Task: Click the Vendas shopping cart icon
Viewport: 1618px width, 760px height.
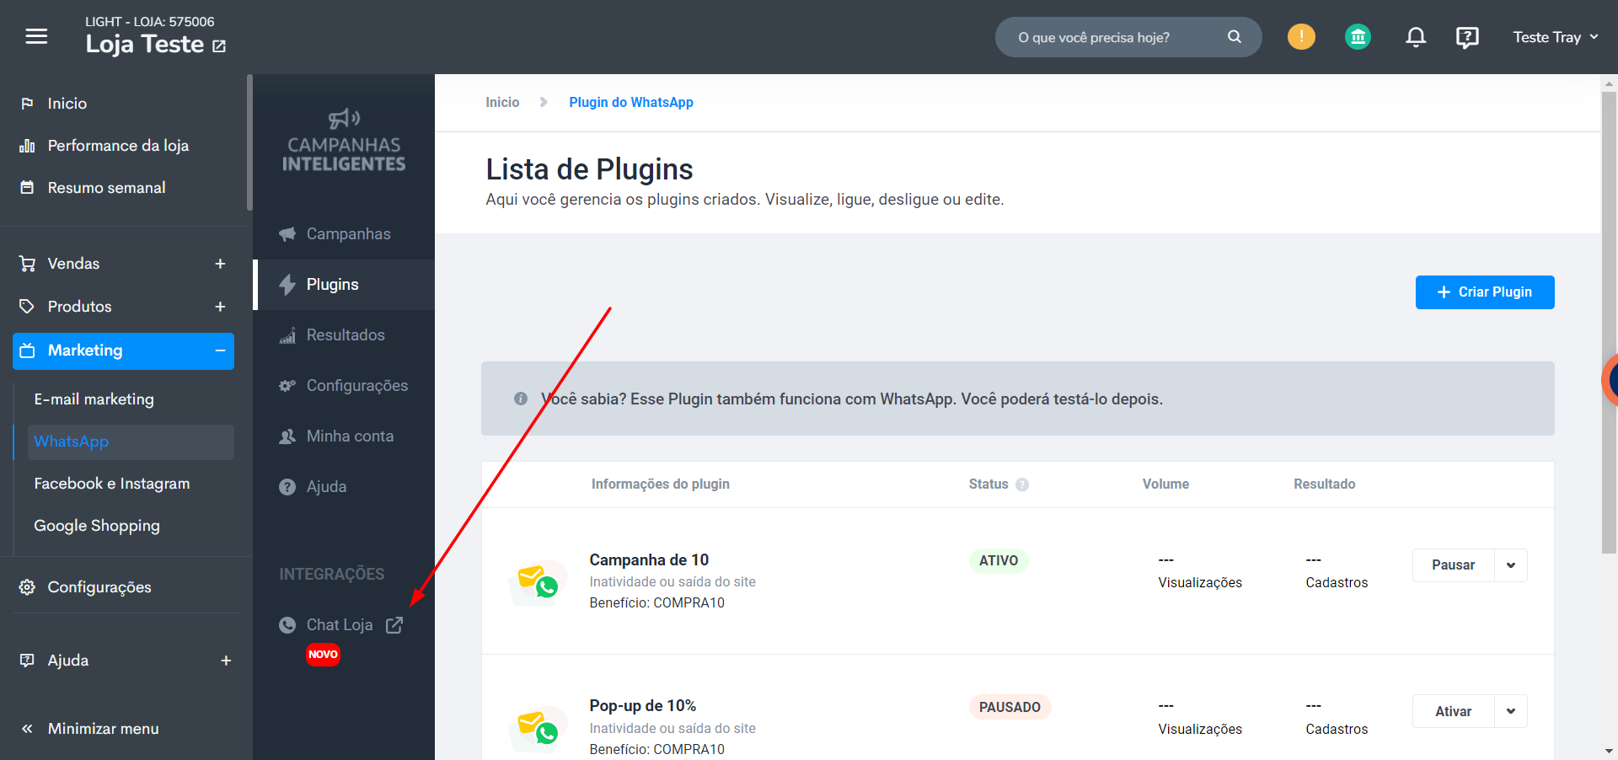Action: coord(28,264)
